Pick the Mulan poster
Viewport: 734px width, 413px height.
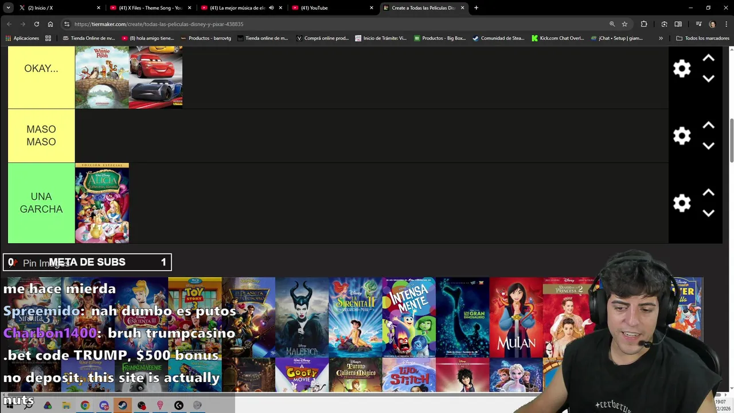point(516,317)
